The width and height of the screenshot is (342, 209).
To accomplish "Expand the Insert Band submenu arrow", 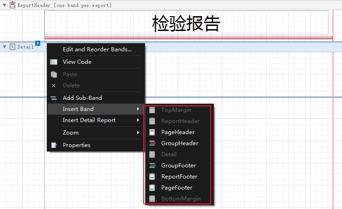I will tap(138, 109).
